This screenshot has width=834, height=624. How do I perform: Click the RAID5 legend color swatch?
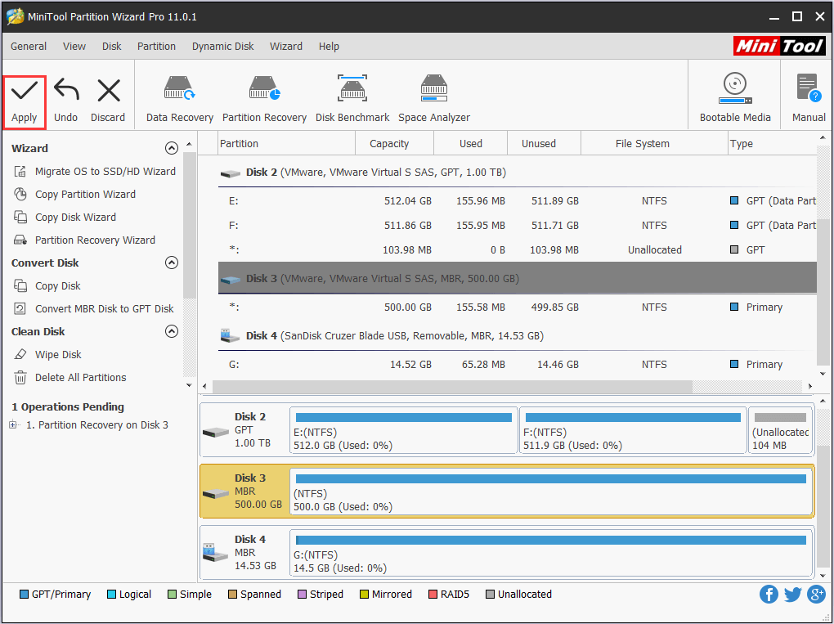[x=433, y=595]
